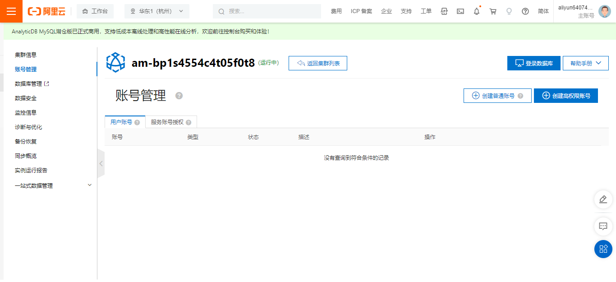Collapse the left sidebar with the arrow handle
The width and height of the screenshot is (616, 282).
(101, 163)
